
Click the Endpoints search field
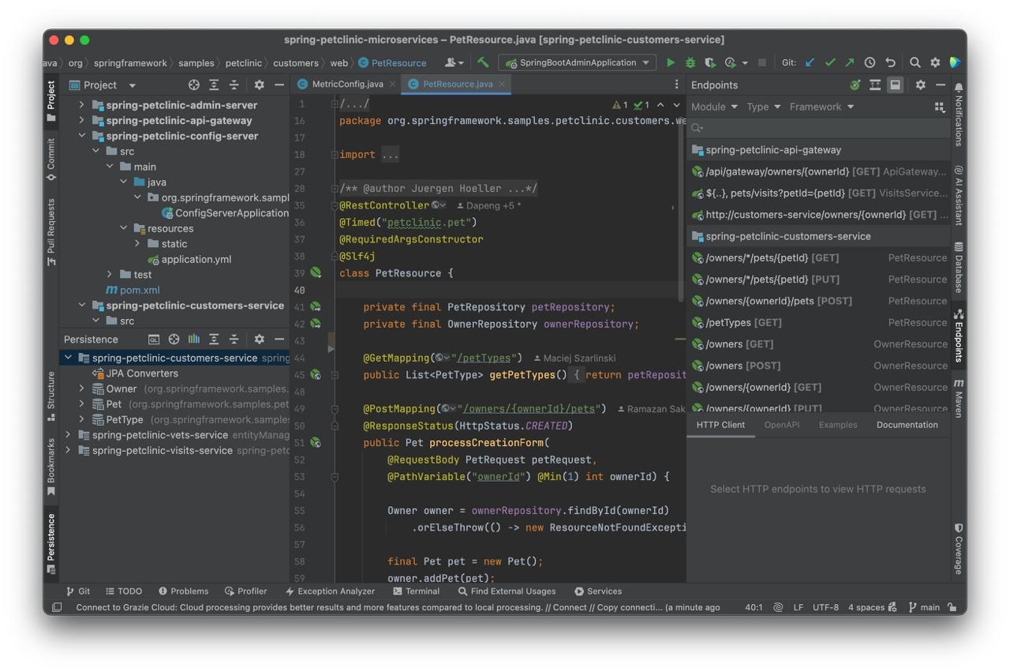[818, 128]
